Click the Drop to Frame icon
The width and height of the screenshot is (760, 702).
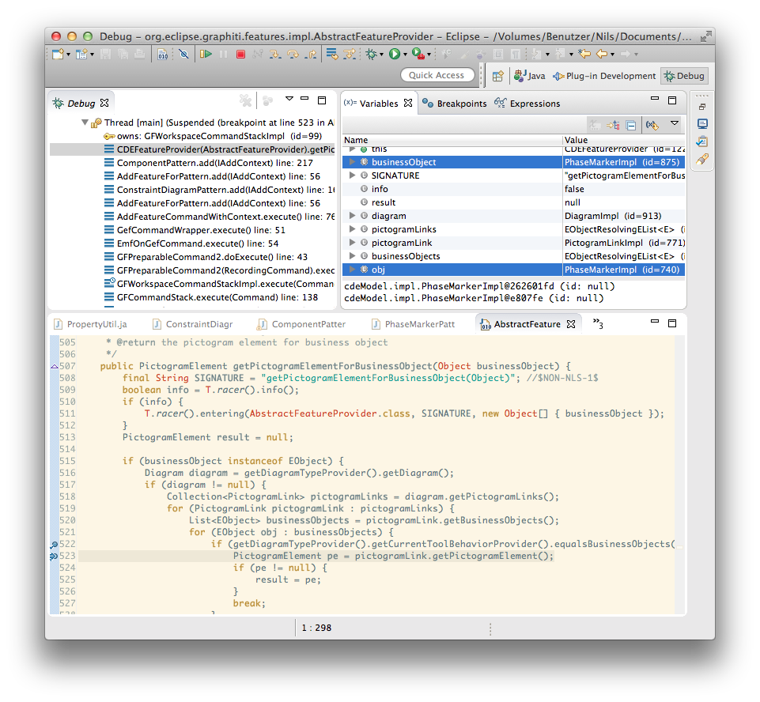click(332, 54)
